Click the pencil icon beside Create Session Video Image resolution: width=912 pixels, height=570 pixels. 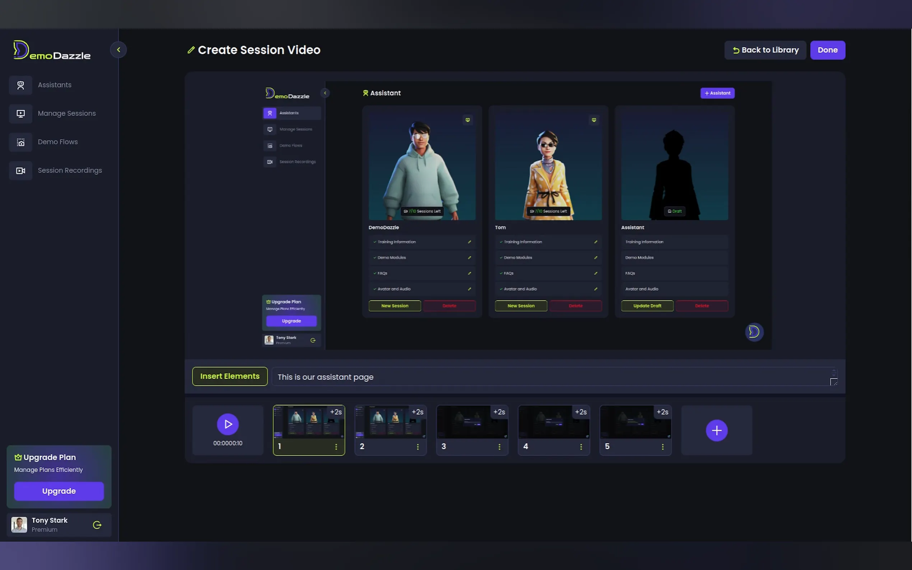(191, 50)
